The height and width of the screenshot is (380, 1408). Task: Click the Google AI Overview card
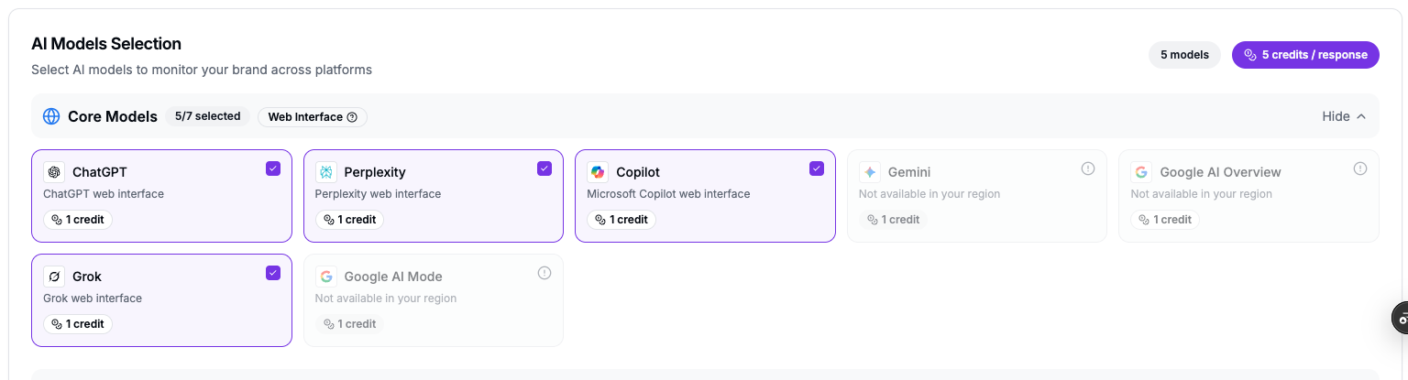point(1248,196)
